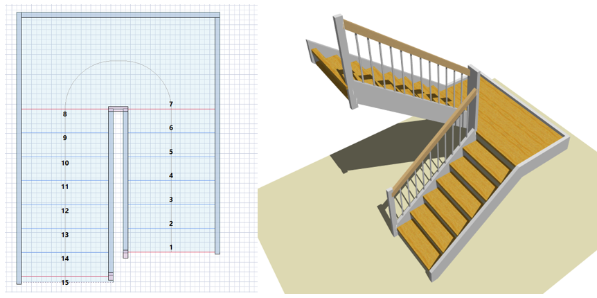Select step number 10 in plan
The height and width of the screenshot is (298, 597).
click(x=64, y=163)
